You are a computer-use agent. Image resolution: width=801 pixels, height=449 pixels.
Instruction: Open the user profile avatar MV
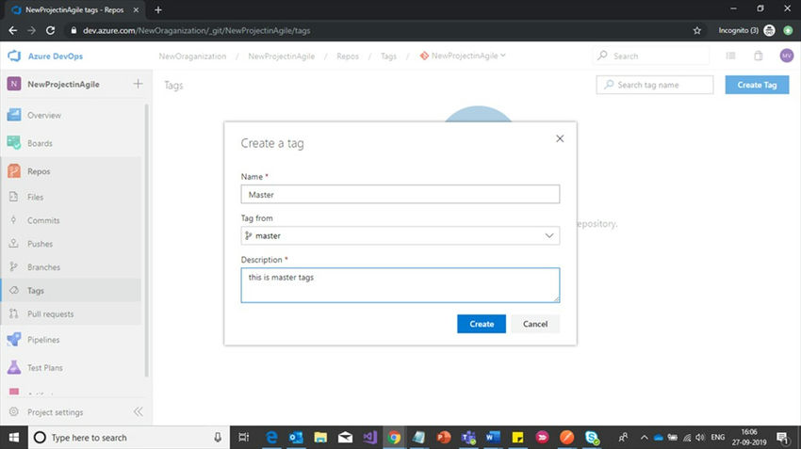pyautogui.click(x=787, y=56)
